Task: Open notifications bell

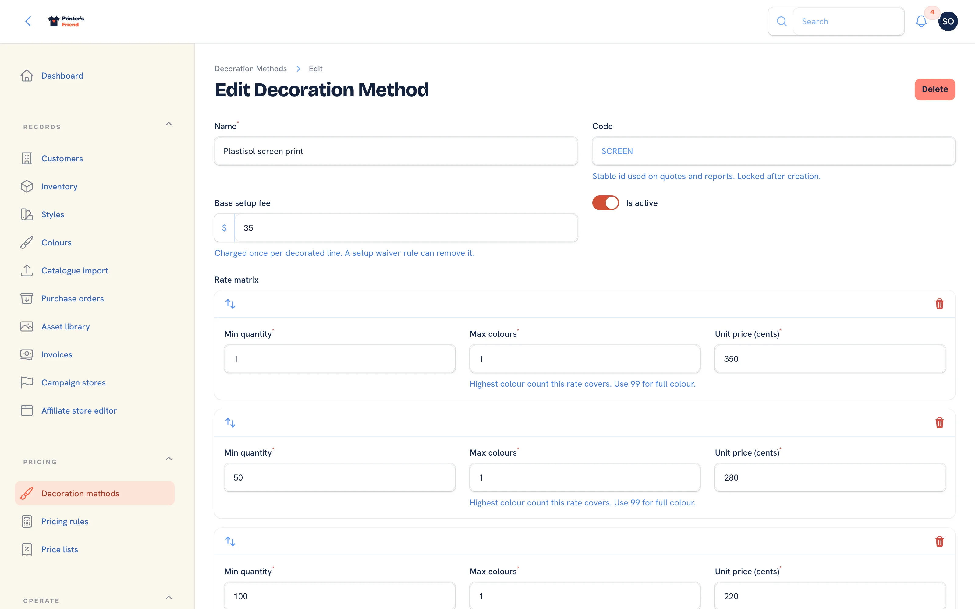Action: point(921,21)
